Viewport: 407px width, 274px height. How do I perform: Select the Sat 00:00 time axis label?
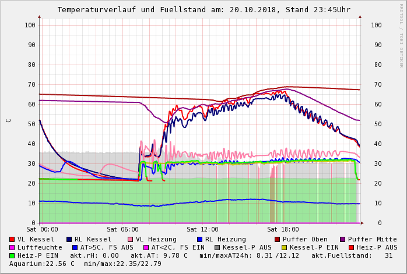click(x=42, y=230)
